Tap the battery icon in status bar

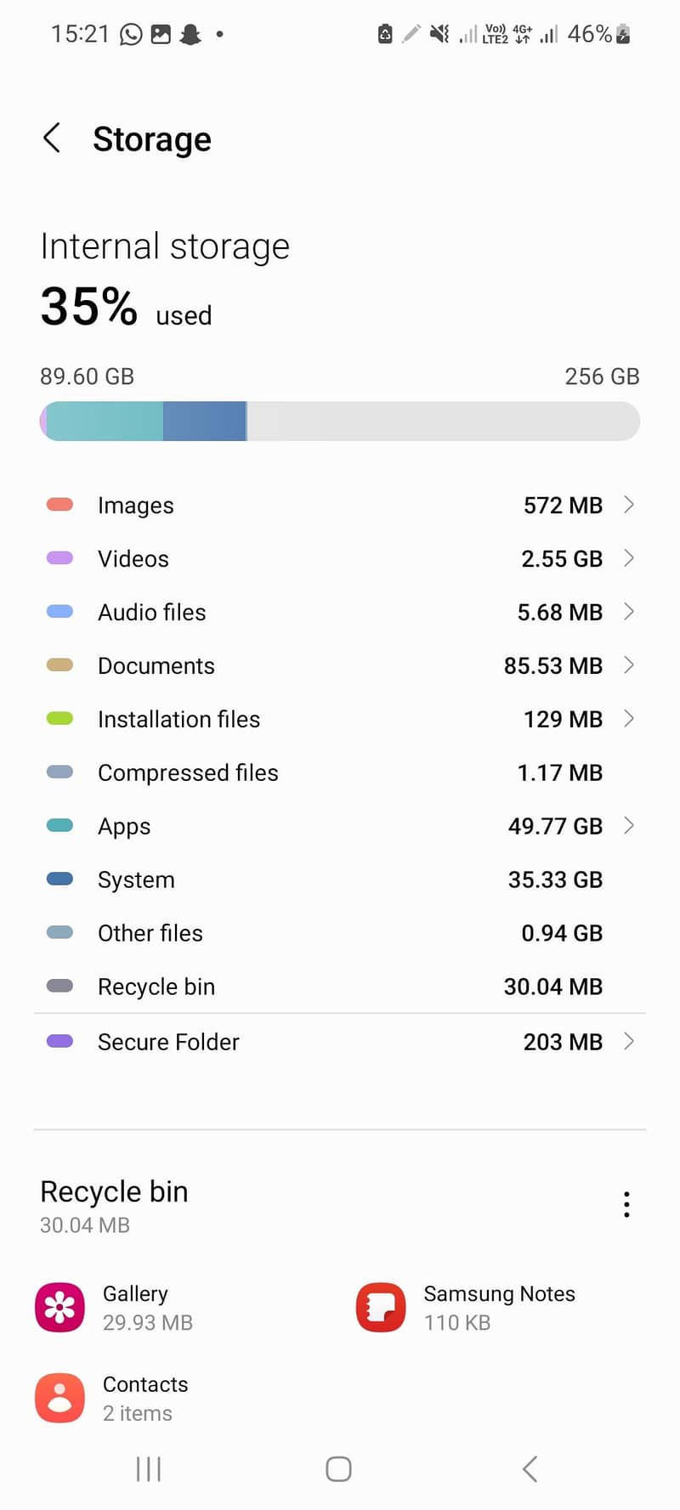coord(623,34)
